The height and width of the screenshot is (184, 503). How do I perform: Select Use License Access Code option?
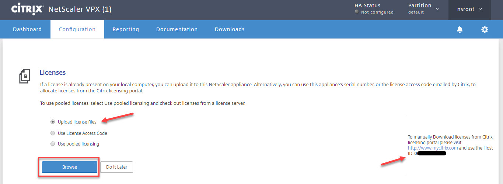[x=53, y=133]
